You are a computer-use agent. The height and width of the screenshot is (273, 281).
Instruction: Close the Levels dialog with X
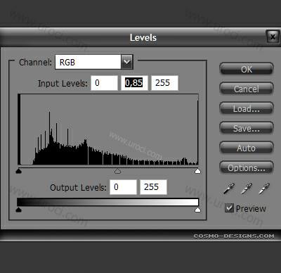(273, 37)
